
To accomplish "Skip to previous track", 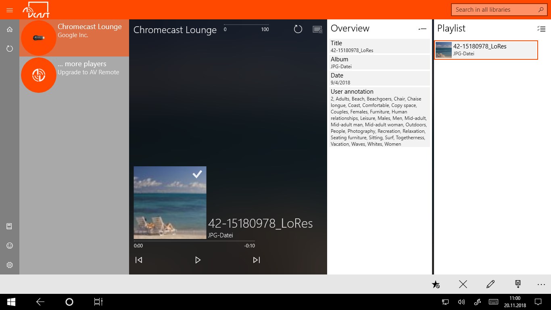I will 139,260.
